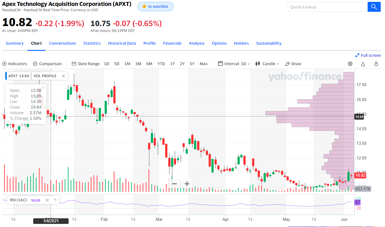Select the 3M range
The image size is (385, 227).
point(138,64)
